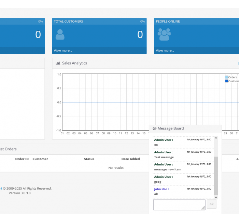This screenshot has height=222, width=239.
Task: Click the Sales Analytics heading
Action: coord(74,63)
